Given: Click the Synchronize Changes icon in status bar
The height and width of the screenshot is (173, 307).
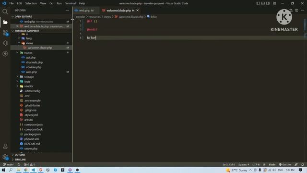Looking at the screenshot, I should coord(19,164).
